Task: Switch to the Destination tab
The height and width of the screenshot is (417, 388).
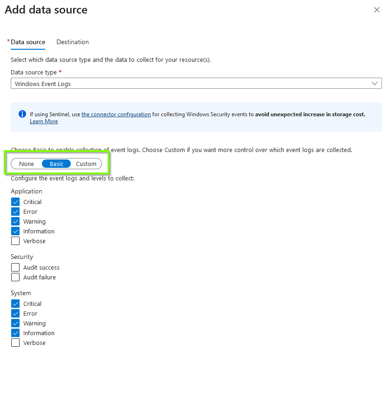Action: tap(72, 42)
